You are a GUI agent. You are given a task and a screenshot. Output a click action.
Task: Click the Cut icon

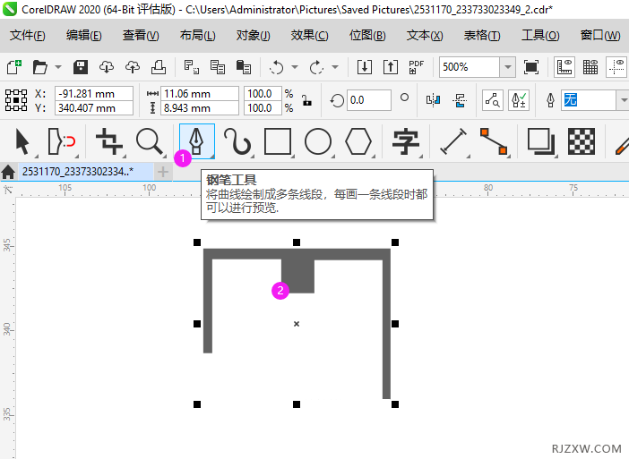[192, 67]
